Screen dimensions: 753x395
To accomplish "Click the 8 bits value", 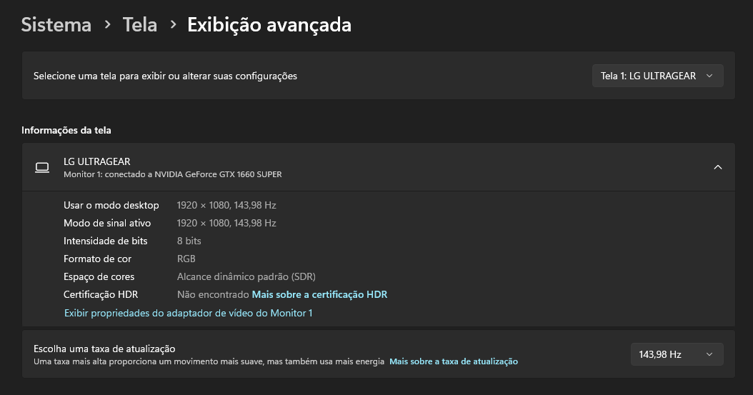I will click(x=189, y=241).
